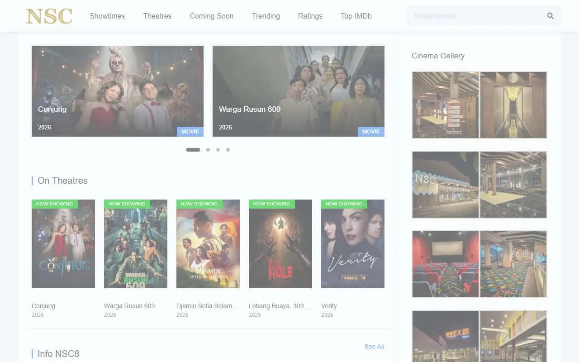Open gallery photo of golden hallway

tap(513, 105)
